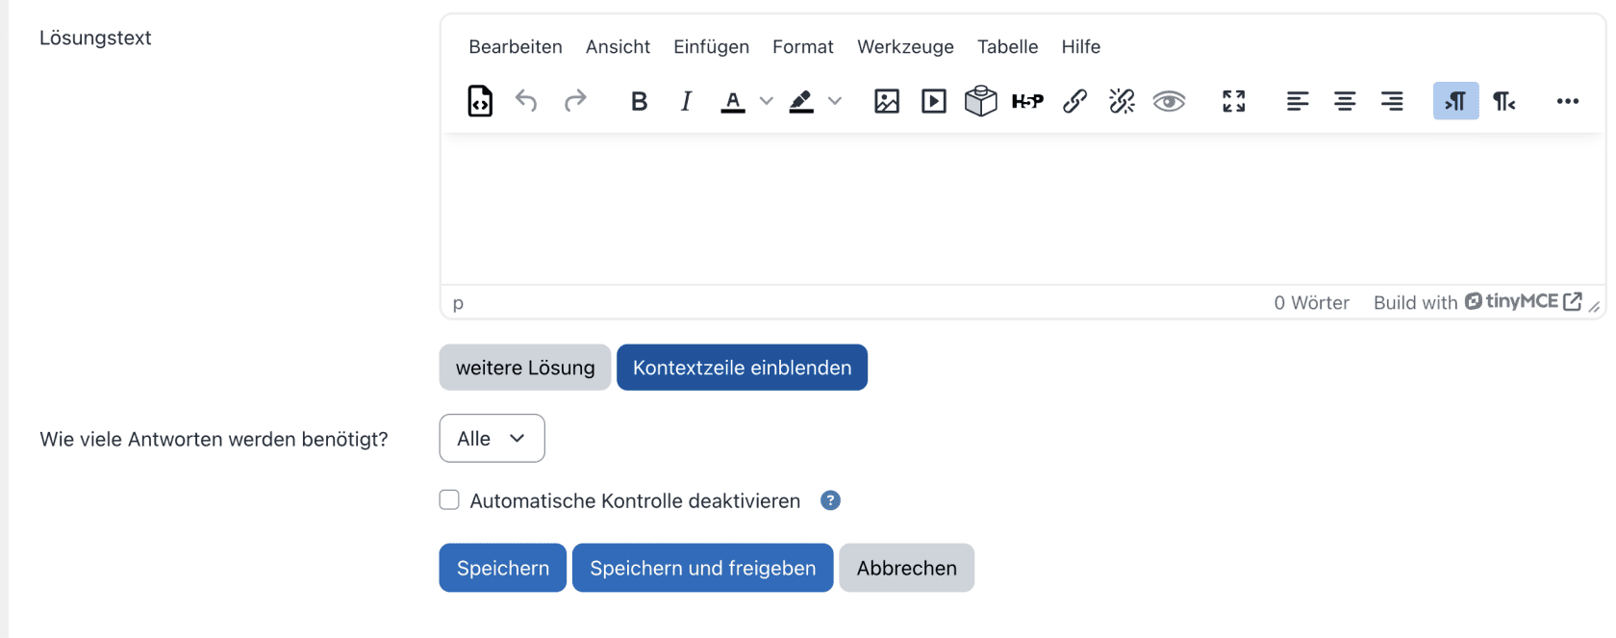Insert an image via the image icon

[x=887, y=101]
